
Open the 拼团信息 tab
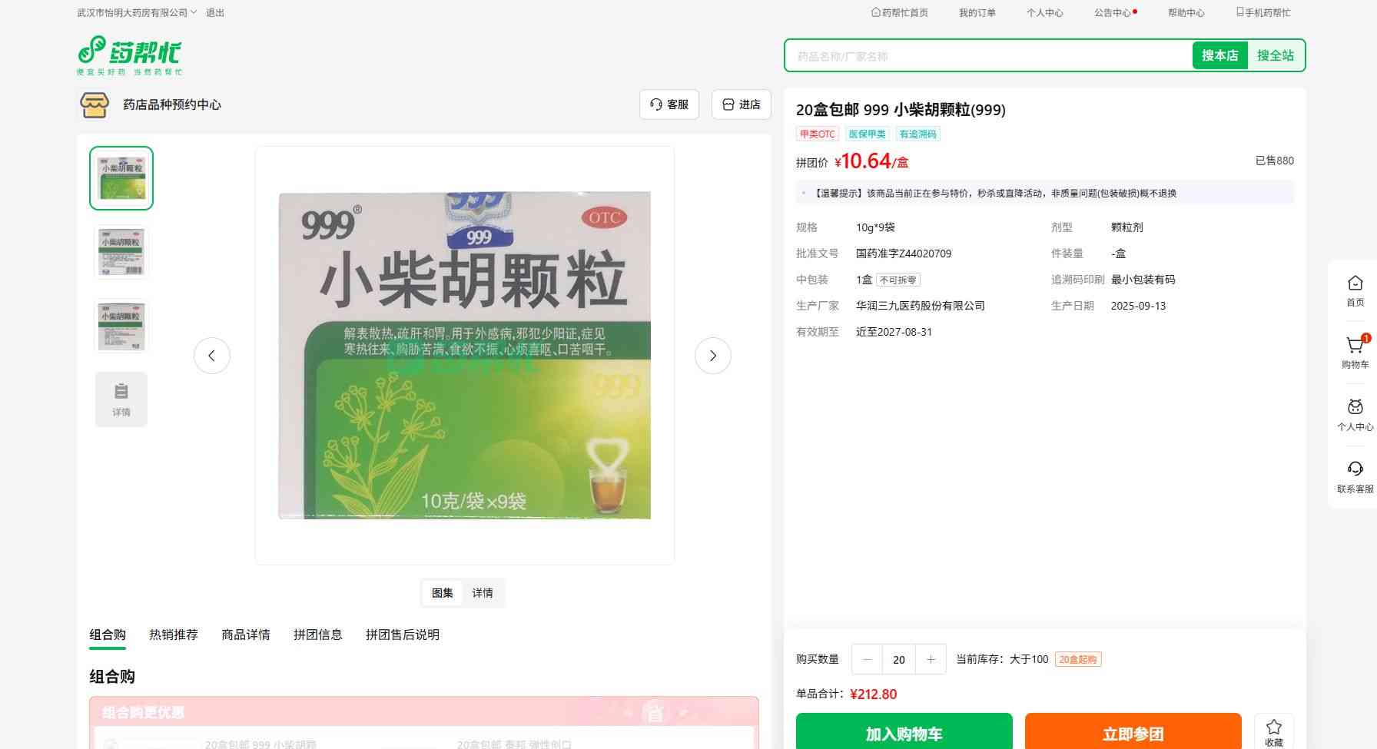(x=317, y=635)
